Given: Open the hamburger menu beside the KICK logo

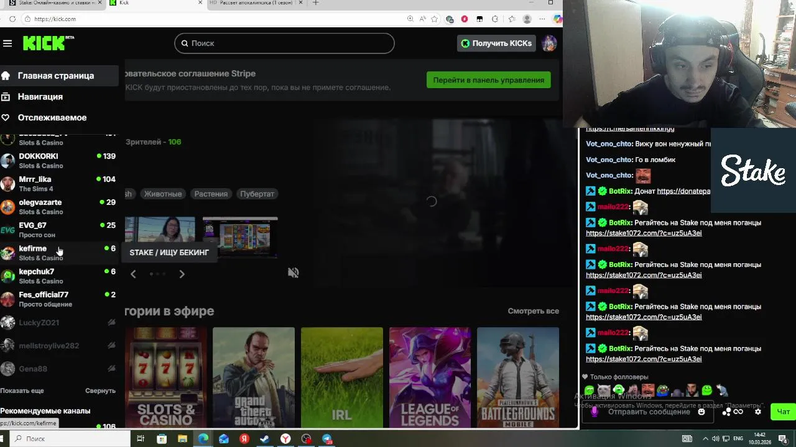Looking at the screenshot, I should coord(7,43).
